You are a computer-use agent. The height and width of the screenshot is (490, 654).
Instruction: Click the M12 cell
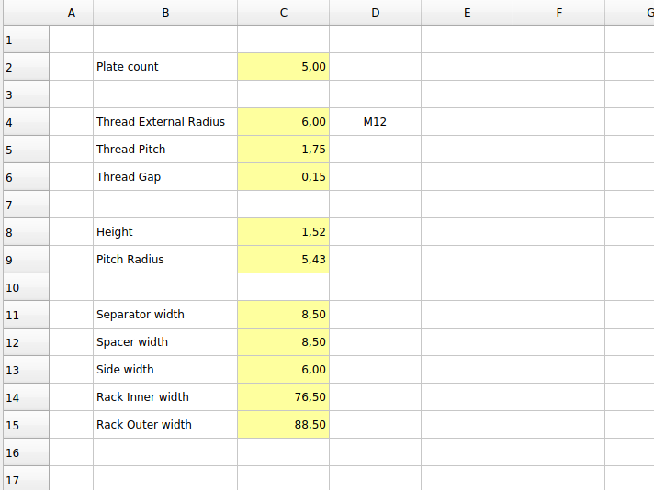click(375, 122)
